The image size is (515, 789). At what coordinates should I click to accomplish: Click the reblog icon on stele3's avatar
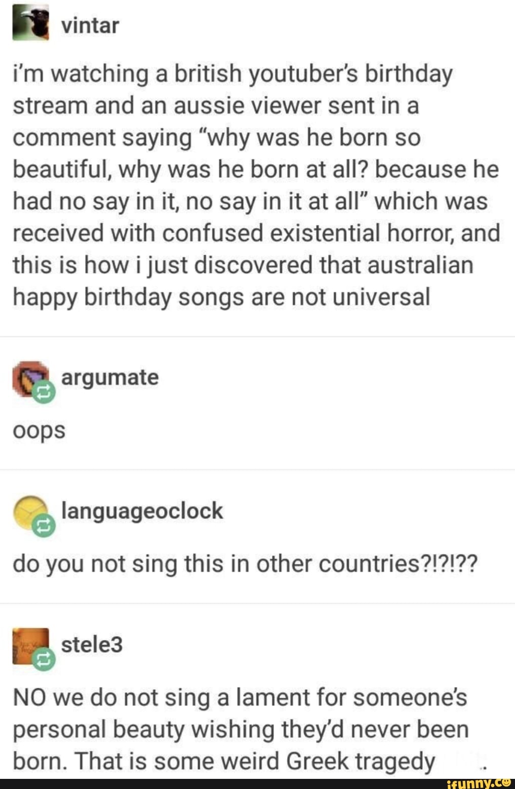pos(43,659)
